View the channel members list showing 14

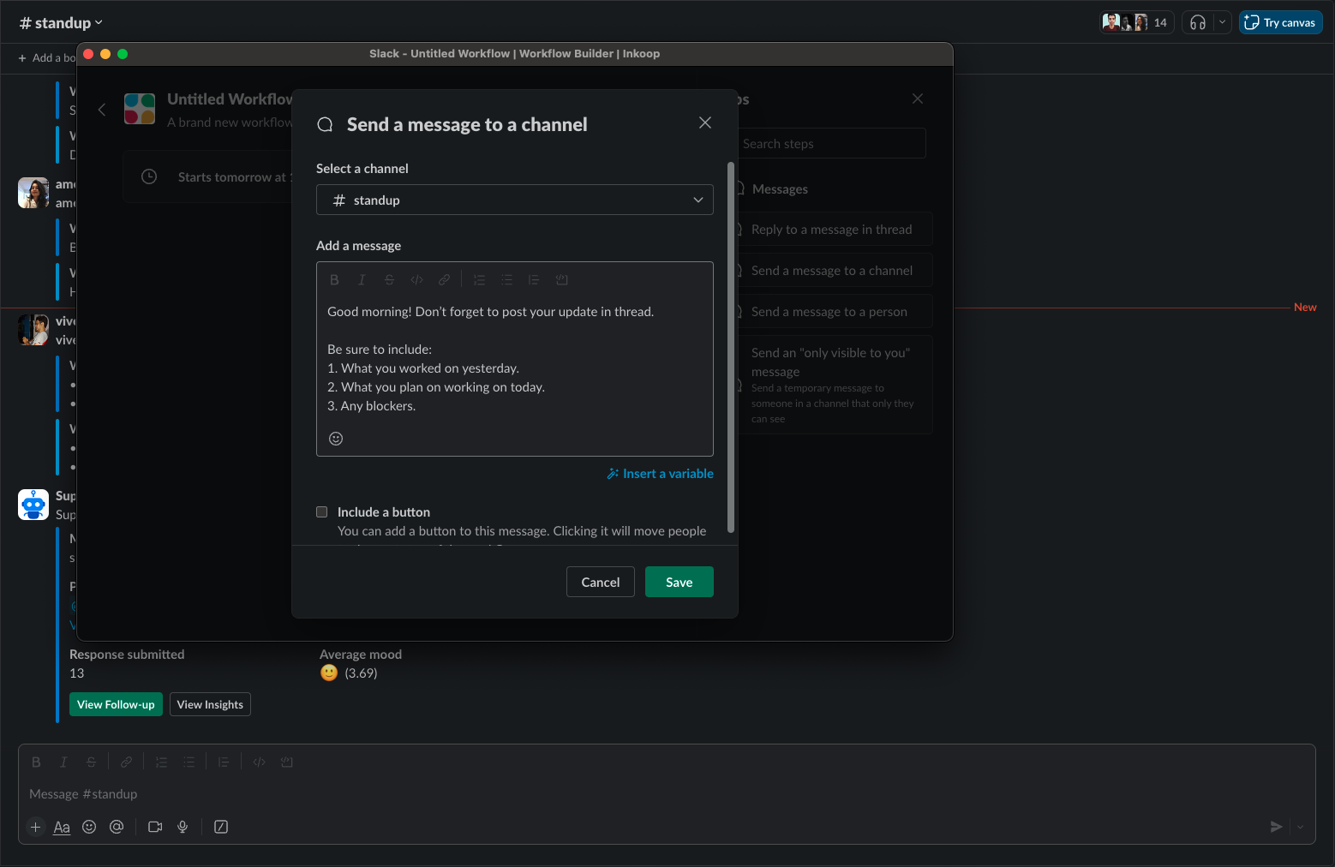click(x=1136, y=22)
